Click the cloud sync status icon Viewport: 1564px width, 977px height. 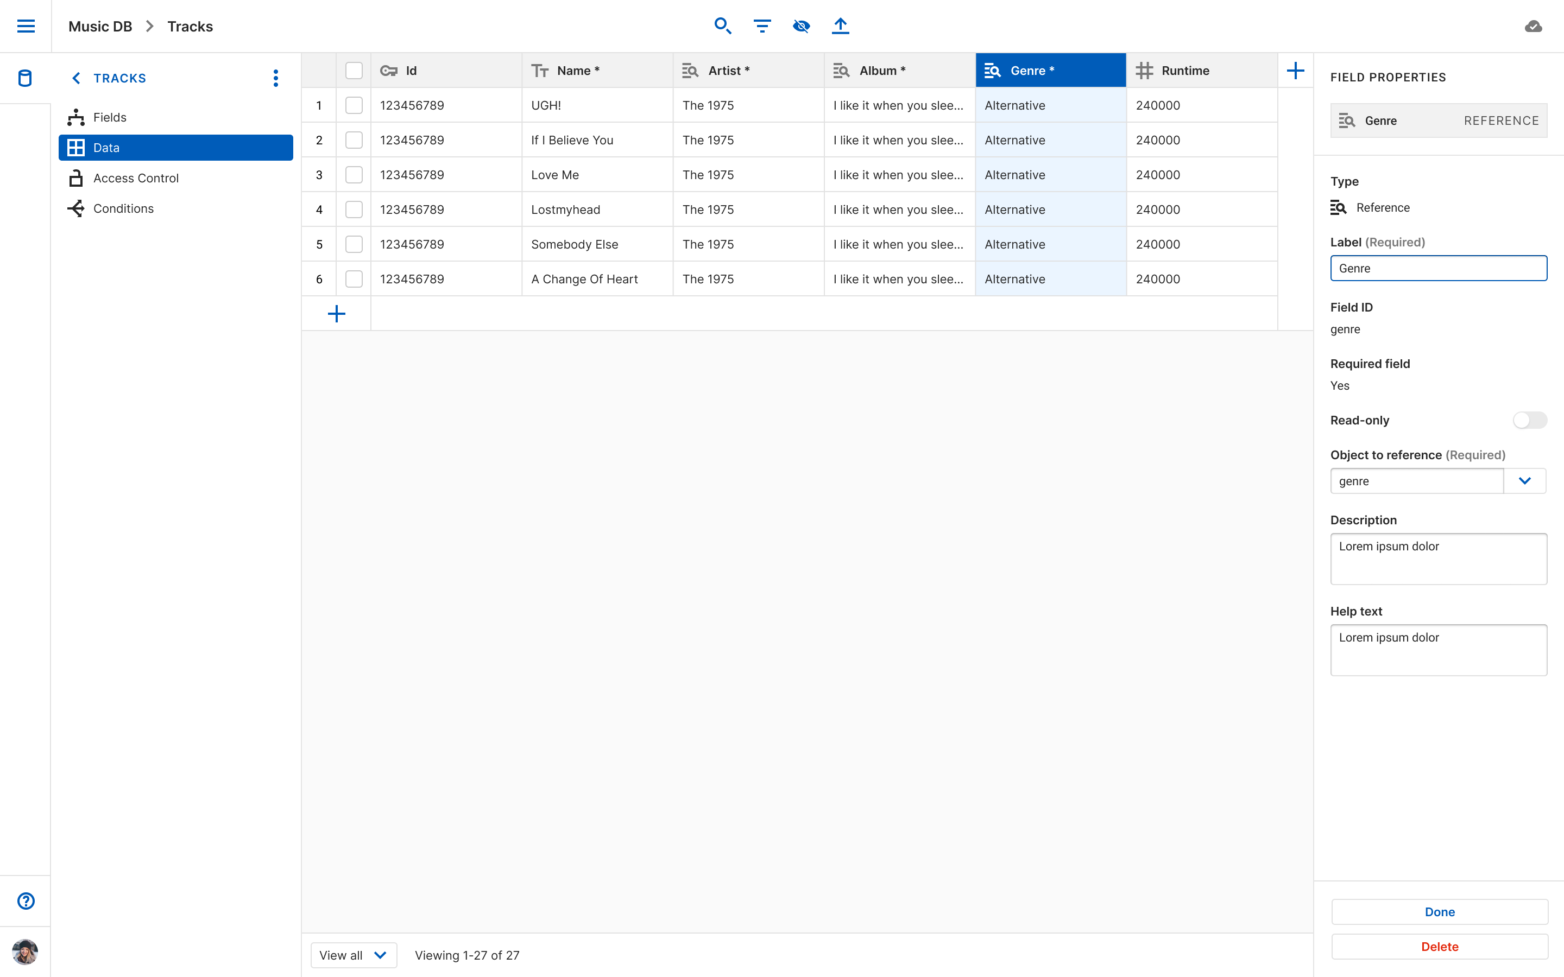(1533, 27)
